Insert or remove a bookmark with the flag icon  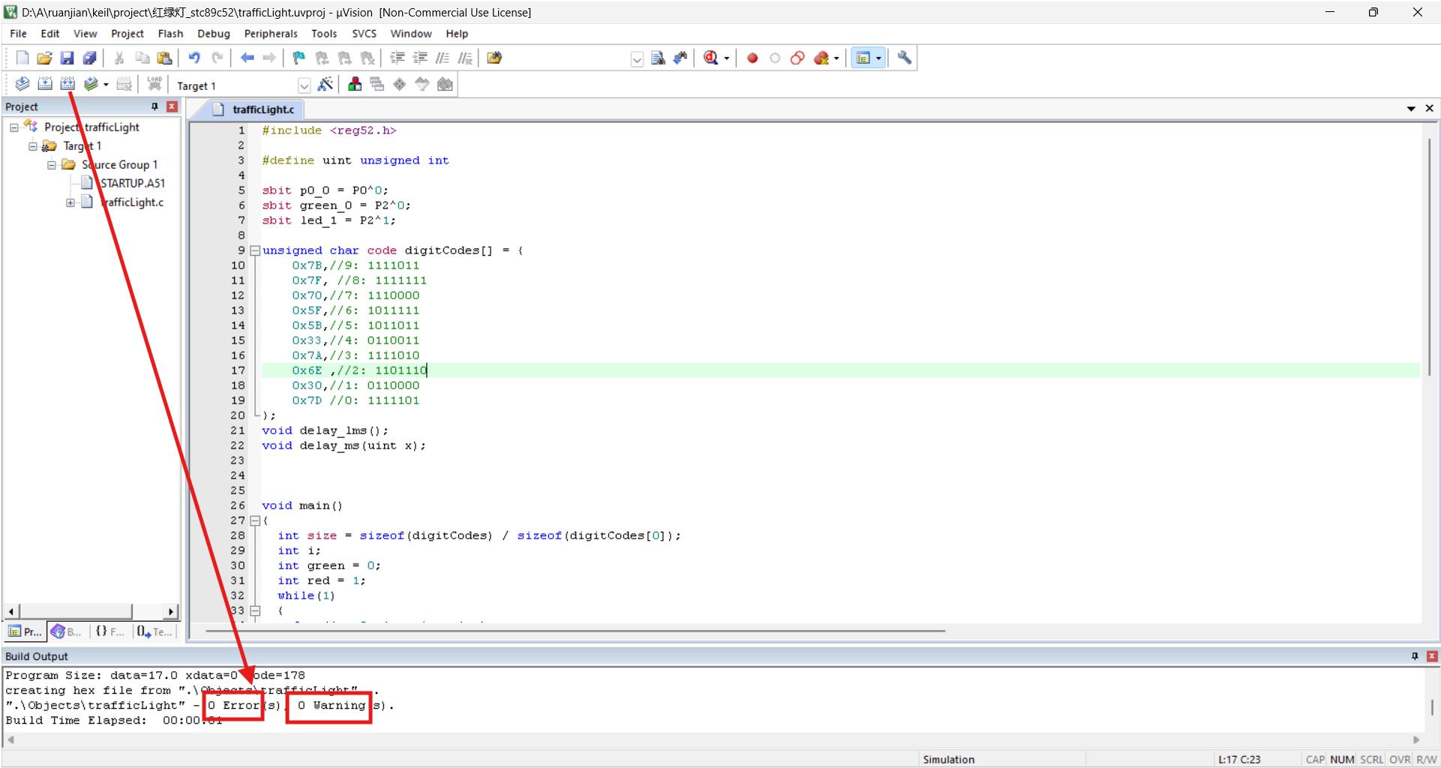299,58
